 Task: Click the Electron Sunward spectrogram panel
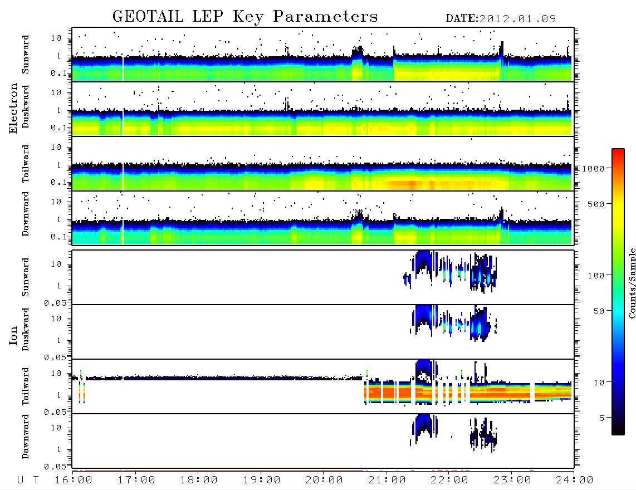pos(323,55)
